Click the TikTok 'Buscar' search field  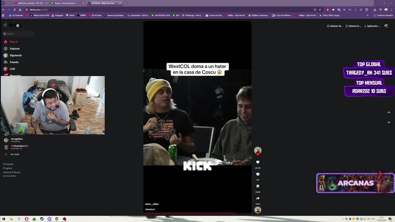(19, 34)
